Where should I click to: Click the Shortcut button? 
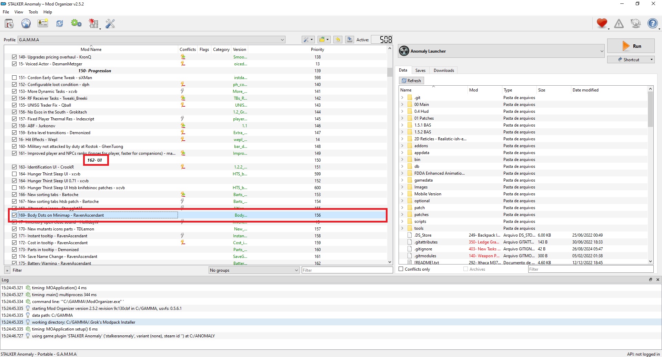[631, 60]
